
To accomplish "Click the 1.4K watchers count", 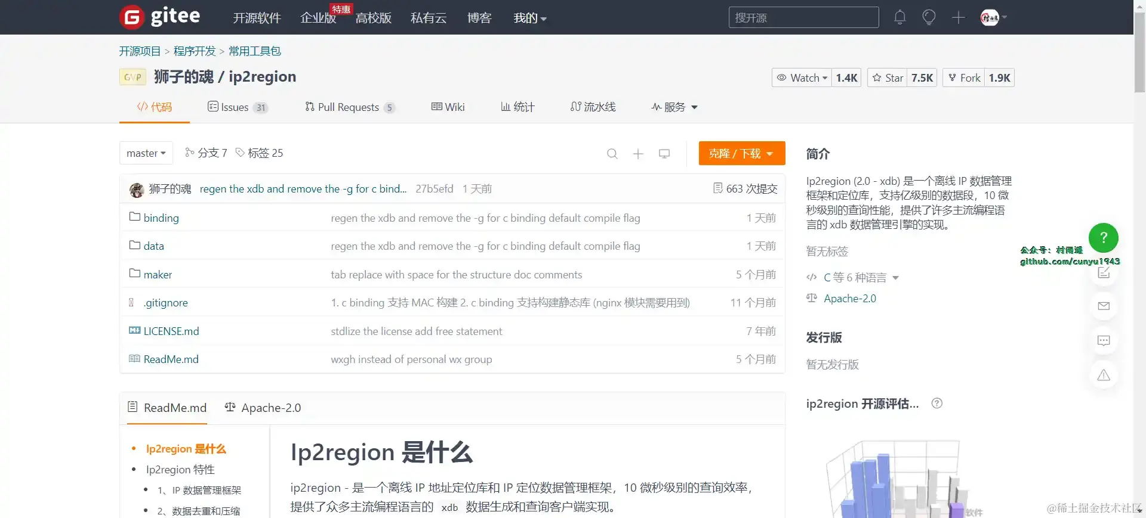I will [x=846, y=77].
